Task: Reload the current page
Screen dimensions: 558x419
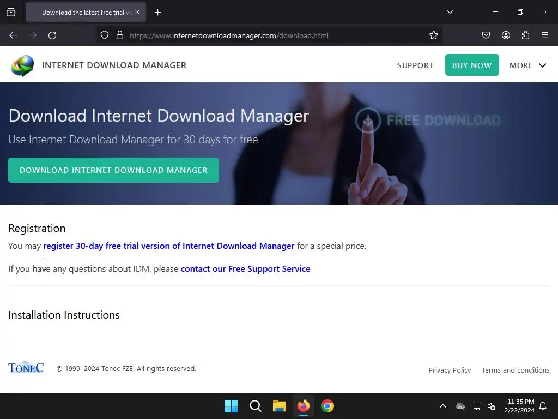Action: (x=52, y=35)
